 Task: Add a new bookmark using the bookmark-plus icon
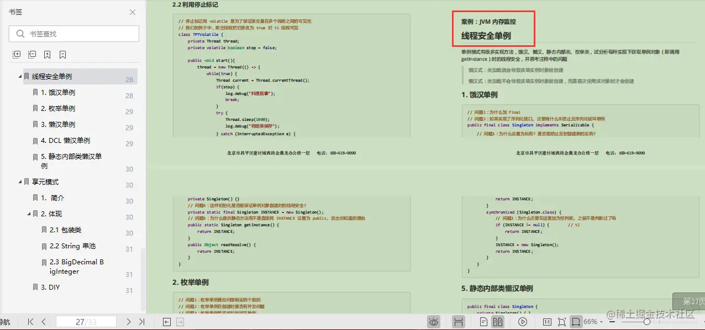click(x=46, y=54)
